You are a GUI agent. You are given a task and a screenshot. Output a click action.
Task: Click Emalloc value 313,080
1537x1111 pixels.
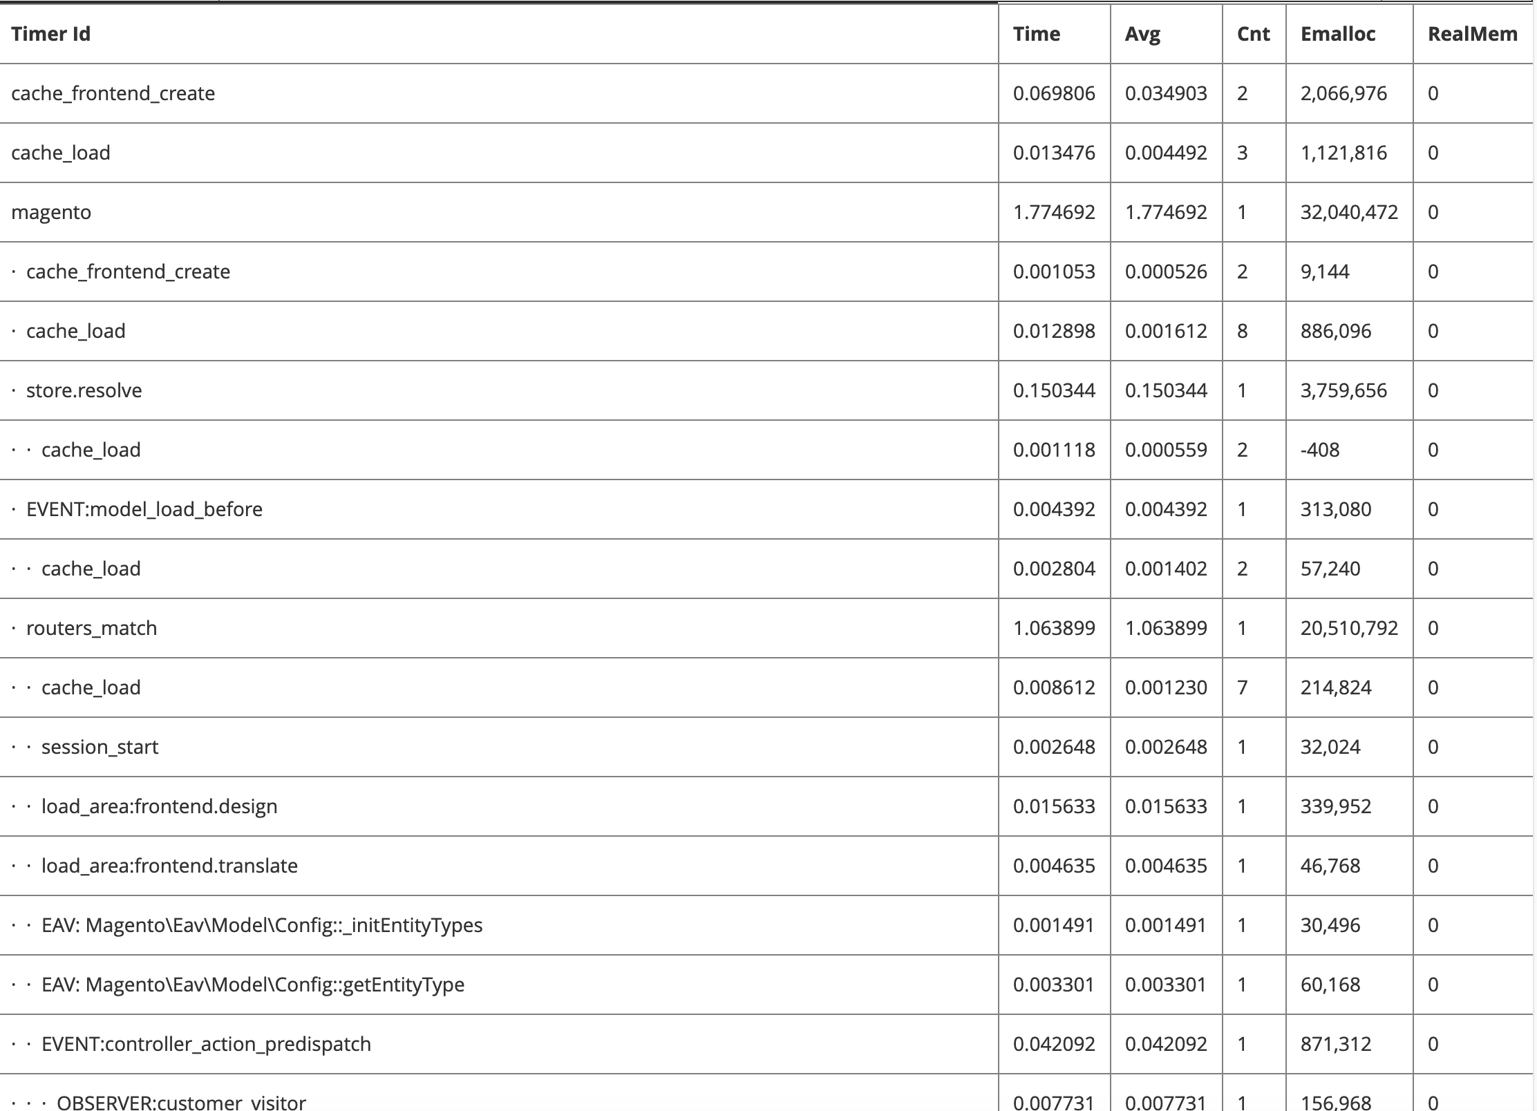[x=1336, y=509]
